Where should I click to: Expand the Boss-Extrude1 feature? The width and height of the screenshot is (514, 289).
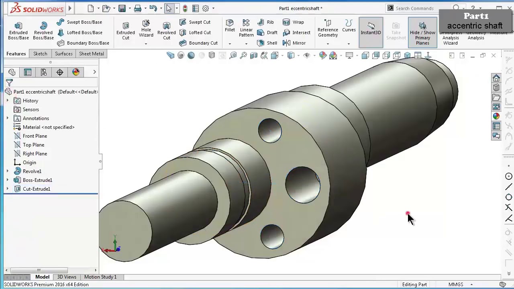(x=7, y=180)
